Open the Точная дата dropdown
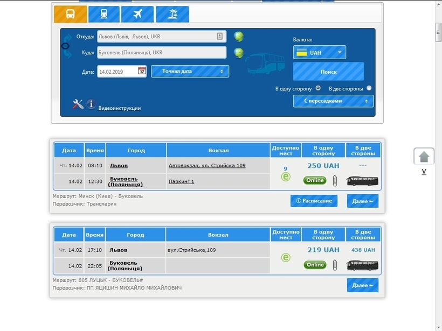This screenshot has height=331, width=442. coord(190,71)
